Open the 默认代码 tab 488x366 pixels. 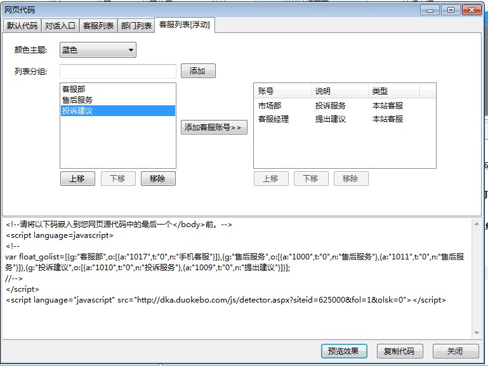coord(22,26)
